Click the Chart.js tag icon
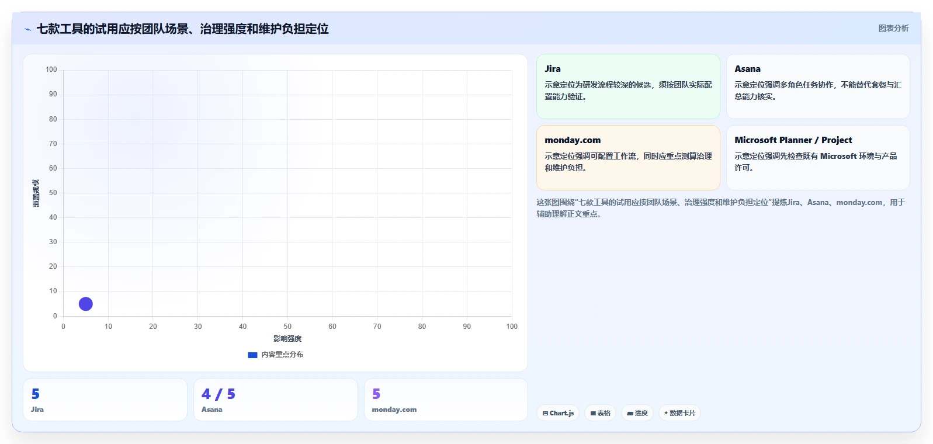This screenshot has width=933, height=444. tap(545, 413)
